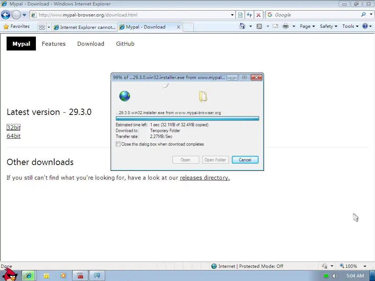The image size is (375, 281).
Task: Click the RSS Feeds icon
Action: pos(259,26)
